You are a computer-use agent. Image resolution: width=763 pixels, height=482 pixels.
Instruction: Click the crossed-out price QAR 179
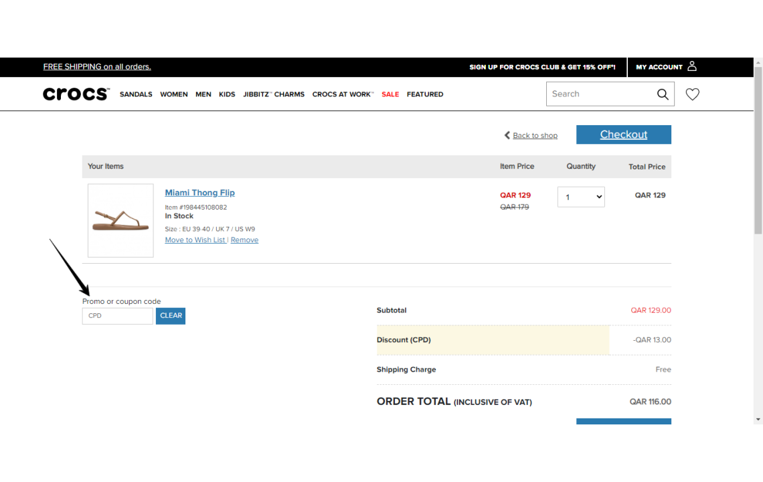tap(514, 207)
